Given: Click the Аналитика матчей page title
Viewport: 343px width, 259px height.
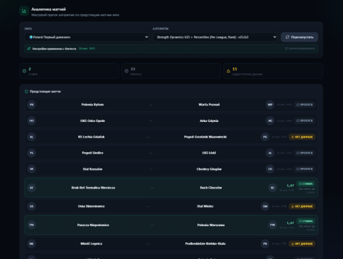Looking at the screenshot, I should (49, 9).
